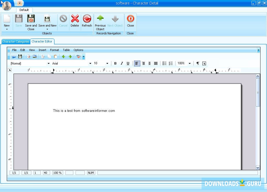Click the paste clipboard icon
267x192 pixels.
coord(55,56)
